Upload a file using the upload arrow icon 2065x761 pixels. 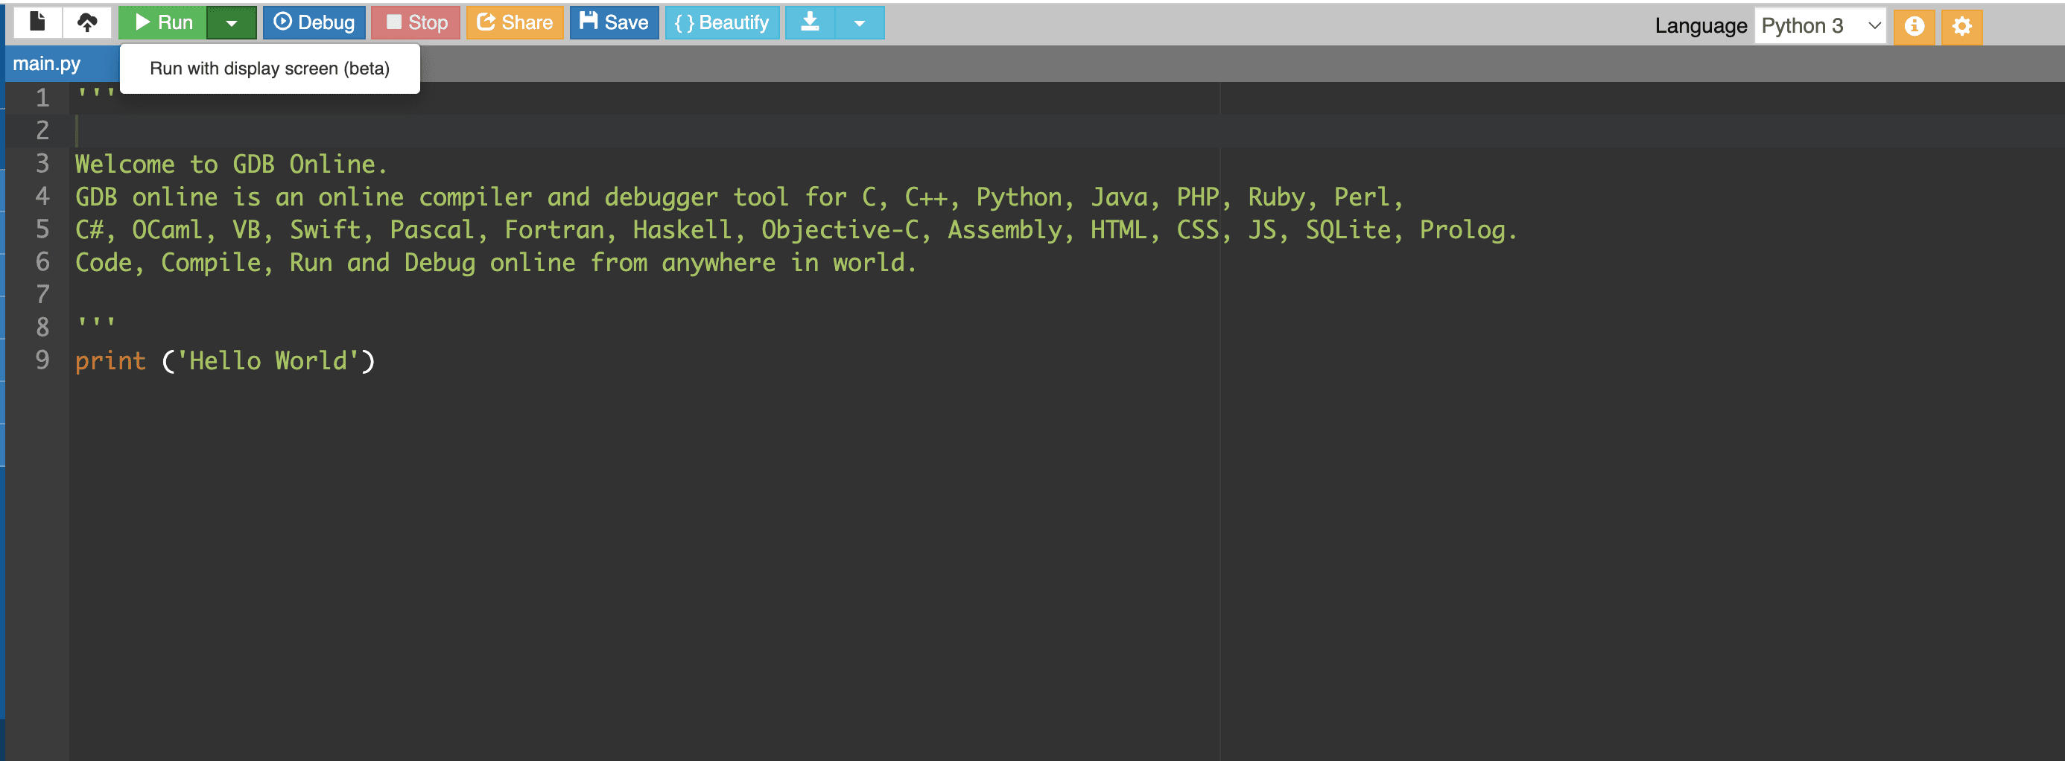tap(86, 22)
